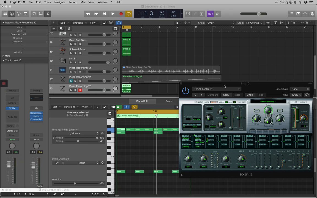Open Smart Controls dial icon
This screenshot has width=317, height=198.
pos(34,14)
